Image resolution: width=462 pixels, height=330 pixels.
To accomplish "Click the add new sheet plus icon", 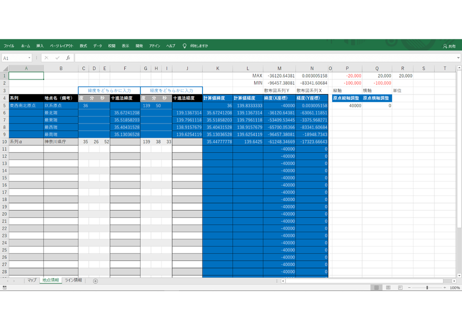I will pos(95,281).
